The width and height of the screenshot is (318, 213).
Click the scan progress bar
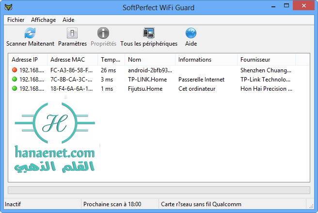coord(159,190)
